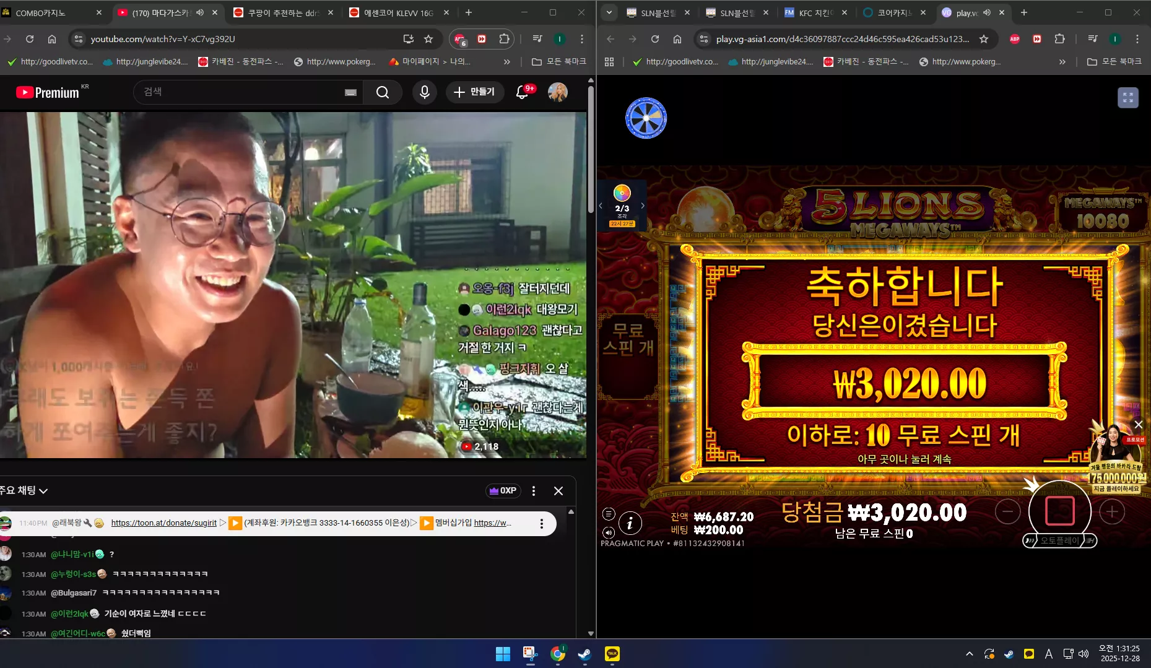
Task: Bookmark the YouTube page with star icon
Action: (428, 39)
